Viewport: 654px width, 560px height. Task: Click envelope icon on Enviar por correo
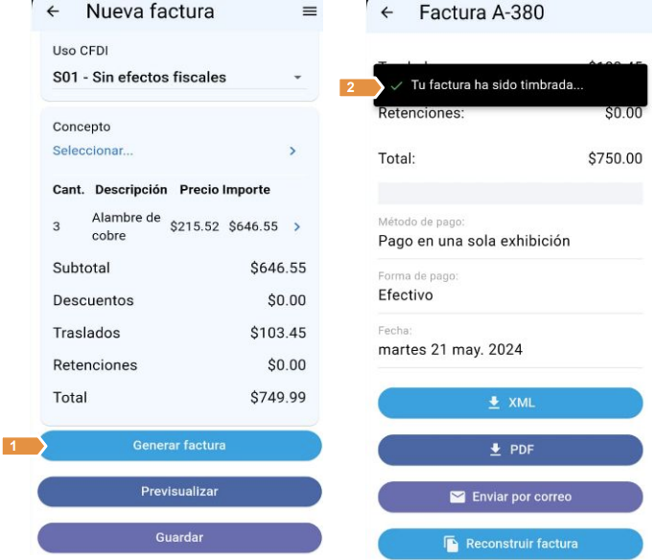[x=457, y=497]
